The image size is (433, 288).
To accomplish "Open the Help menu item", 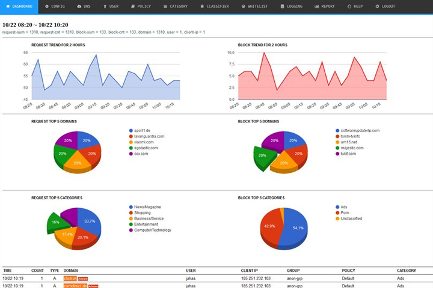I will 355,7.
